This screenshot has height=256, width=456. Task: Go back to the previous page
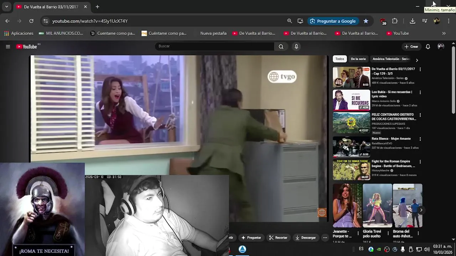pyautogui.click(x=7, y=21)
